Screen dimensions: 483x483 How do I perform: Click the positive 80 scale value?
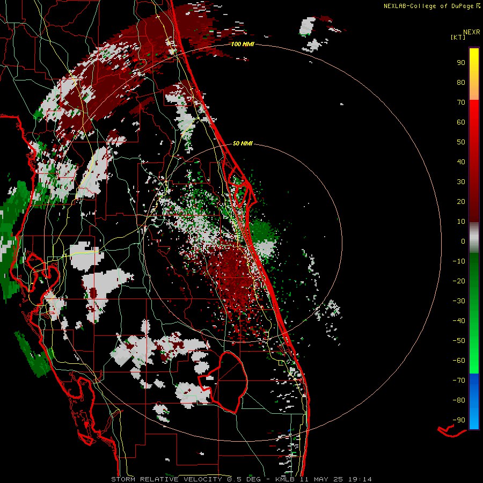tap(461, 82)
